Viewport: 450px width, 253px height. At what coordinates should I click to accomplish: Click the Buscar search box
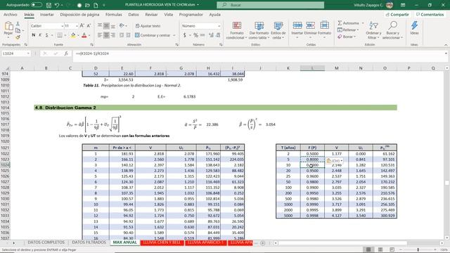point(270,5)
